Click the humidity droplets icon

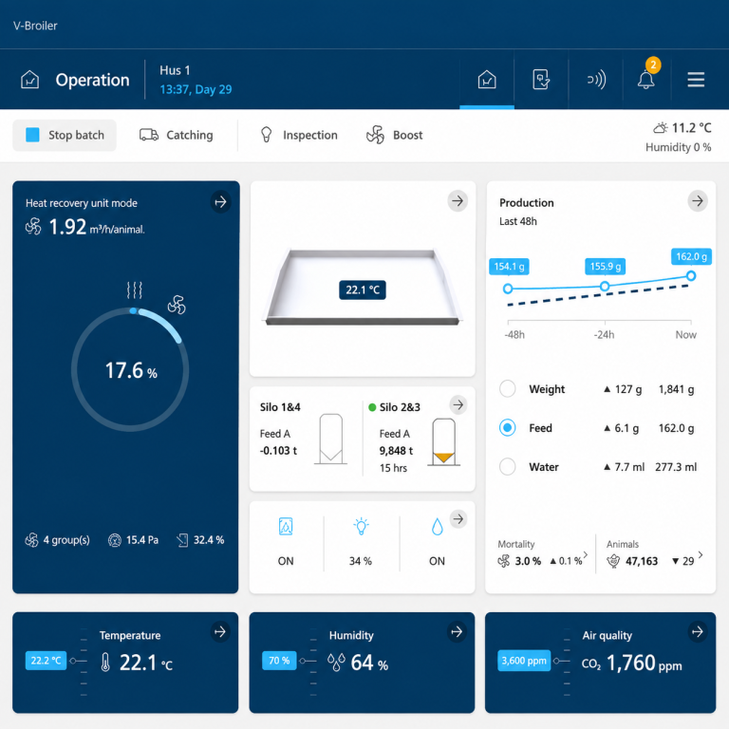click(x=336, y=663)
